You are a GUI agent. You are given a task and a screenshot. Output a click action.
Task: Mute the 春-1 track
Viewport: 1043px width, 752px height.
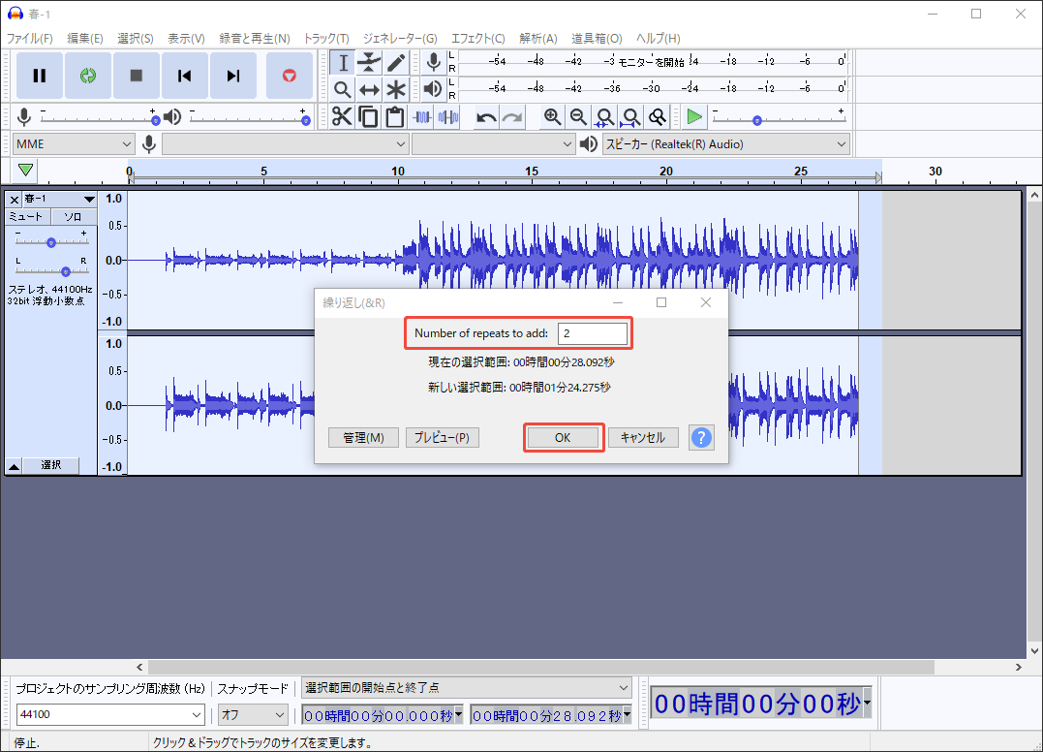pyautogui.click(x=26, y=216)
